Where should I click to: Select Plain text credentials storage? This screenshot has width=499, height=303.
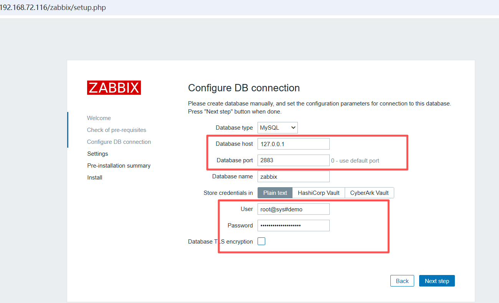(x=275, y=193)
